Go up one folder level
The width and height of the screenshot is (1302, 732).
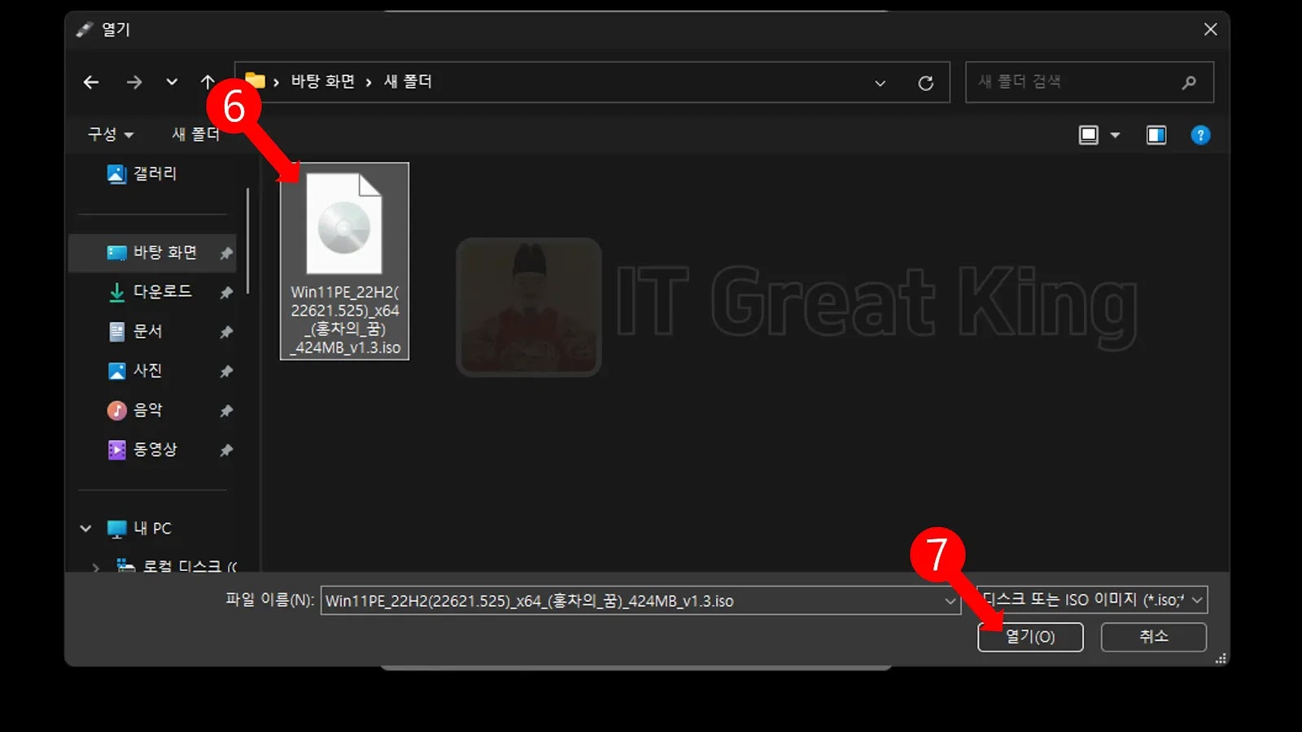208,81
